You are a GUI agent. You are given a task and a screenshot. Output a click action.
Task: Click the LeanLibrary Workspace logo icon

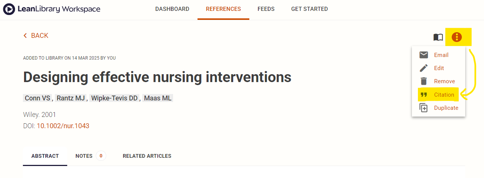9,9
